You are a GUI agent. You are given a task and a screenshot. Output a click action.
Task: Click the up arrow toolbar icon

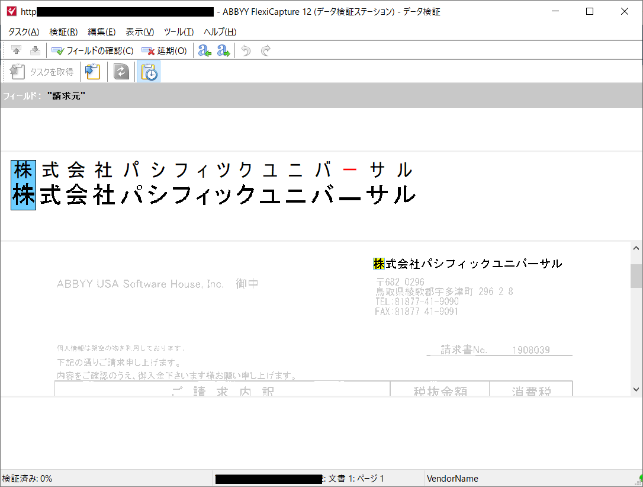coord(16,50)
